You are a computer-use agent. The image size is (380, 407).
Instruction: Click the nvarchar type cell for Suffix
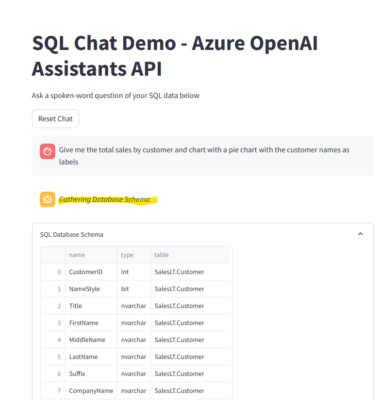pyautogui.click(x=134, y=374)
